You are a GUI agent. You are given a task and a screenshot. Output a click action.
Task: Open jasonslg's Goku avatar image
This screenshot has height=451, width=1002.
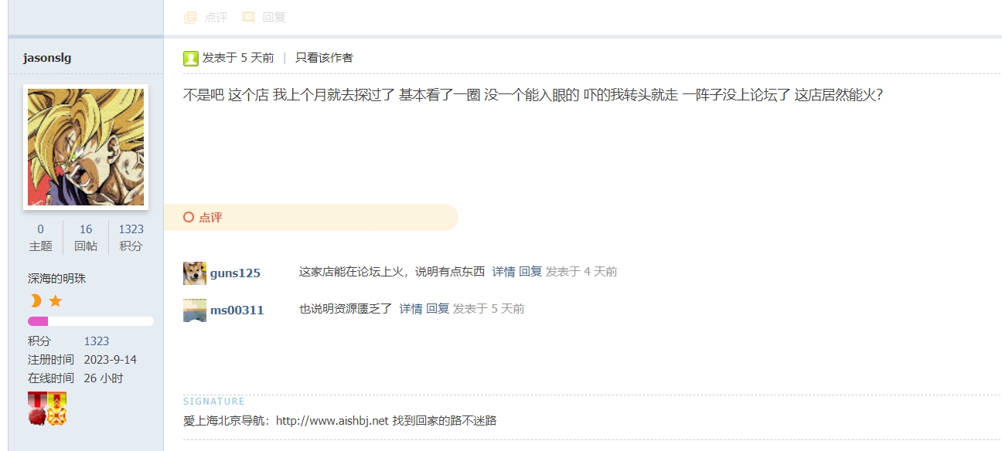[86, 147]
